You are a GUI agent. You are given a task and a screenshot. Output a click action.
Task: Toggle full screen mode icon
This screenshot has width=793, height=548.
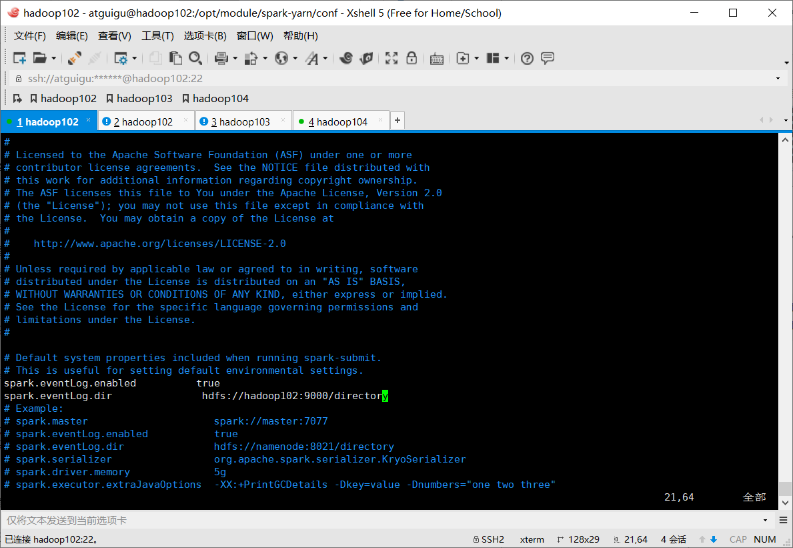point(391,58)
